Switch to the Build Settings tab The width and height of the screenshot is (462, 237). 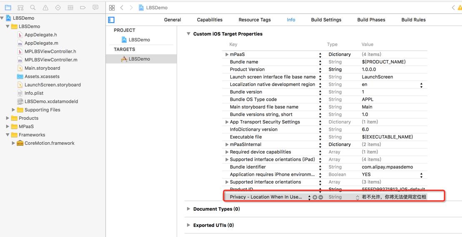coord(326,20)
